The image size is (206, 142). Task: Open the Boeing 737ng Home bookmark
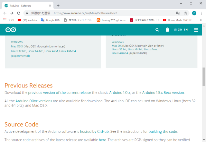pyautogui.click(x=111, y=20)
